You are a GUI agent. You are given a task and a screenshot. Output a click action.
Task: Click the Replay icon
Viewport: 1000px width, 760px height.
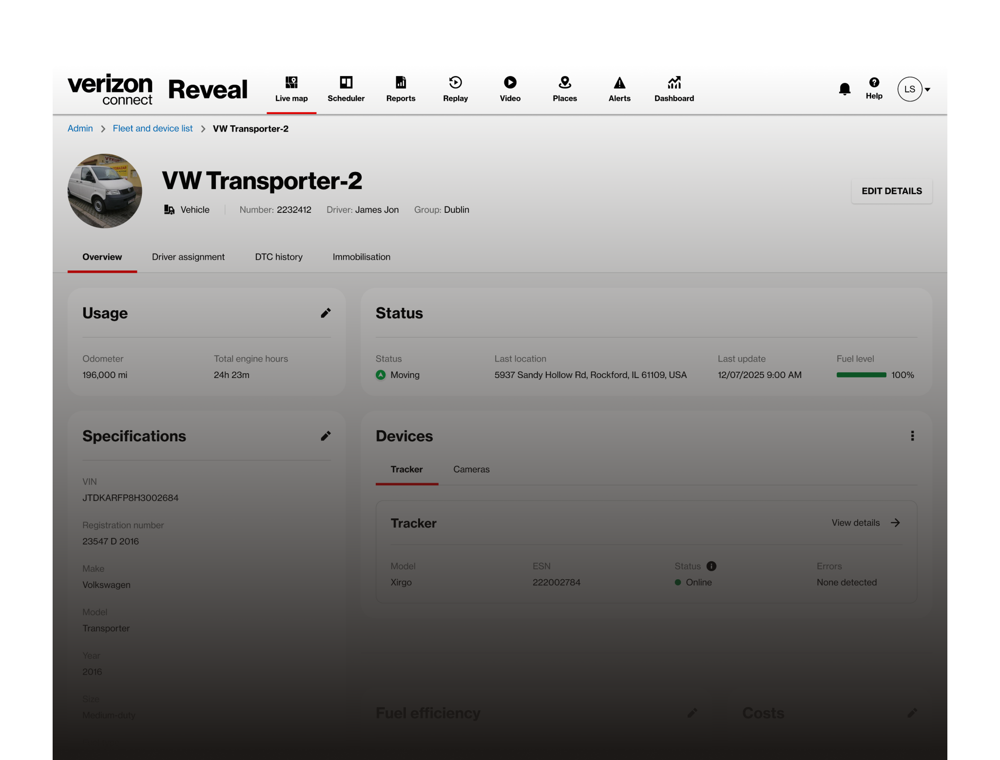(x=455, y=89)
